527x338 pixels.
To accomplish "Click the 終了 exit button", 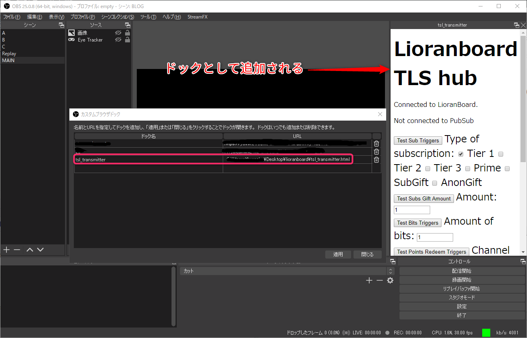I will (x=462, y=315).
